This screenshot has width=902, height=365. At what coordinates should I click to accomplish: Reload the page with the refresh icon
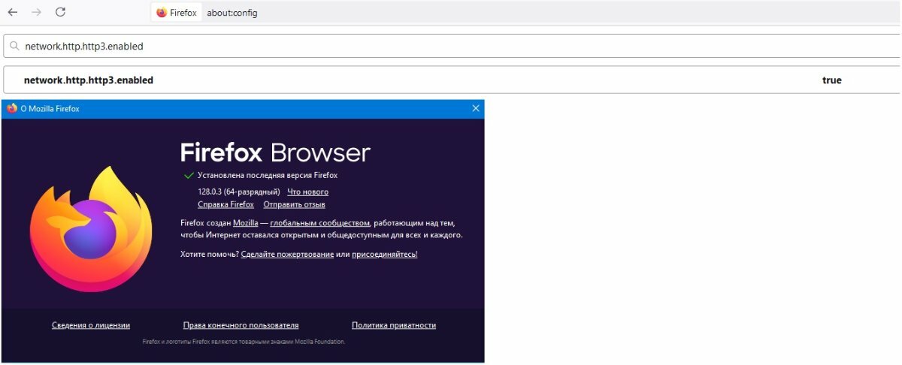pyautogui.click(x=61, y=12)
